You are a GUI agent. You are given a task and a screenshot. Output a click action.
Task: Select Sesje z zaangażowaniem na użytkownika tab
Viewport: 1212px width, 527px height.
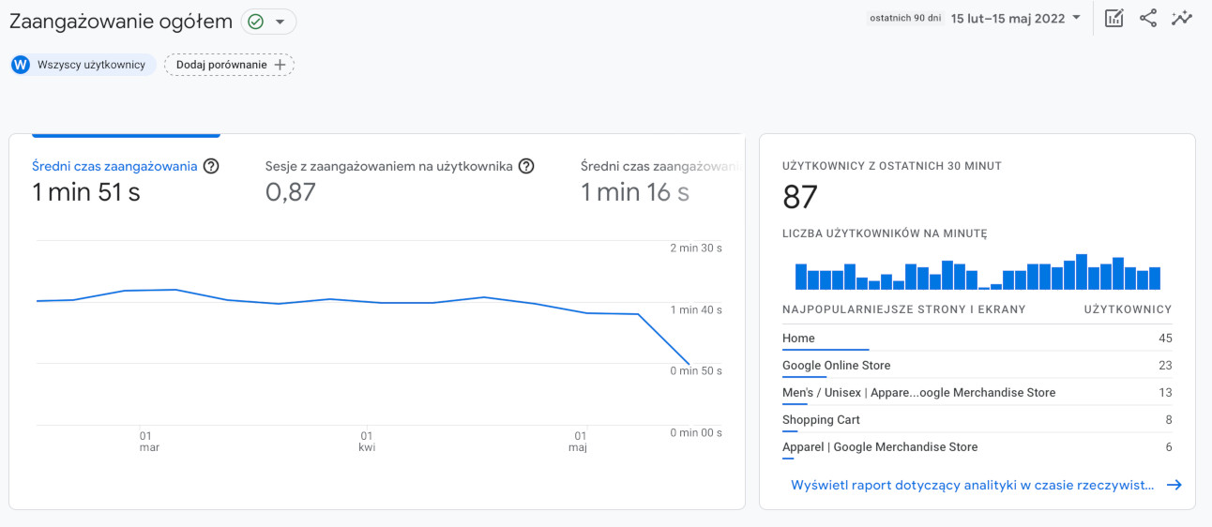tap(400, 181)
